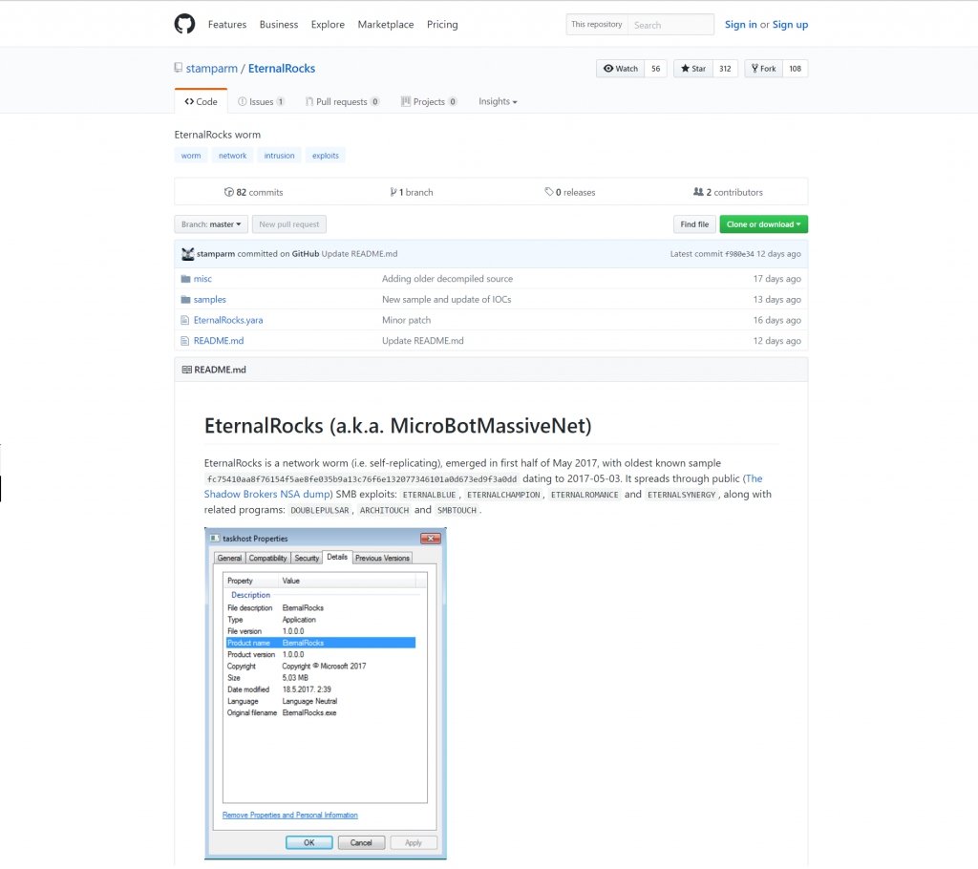Open Features in top navigation
The height and width of the screenshot is (869, 978).
(x=227, y=24)
